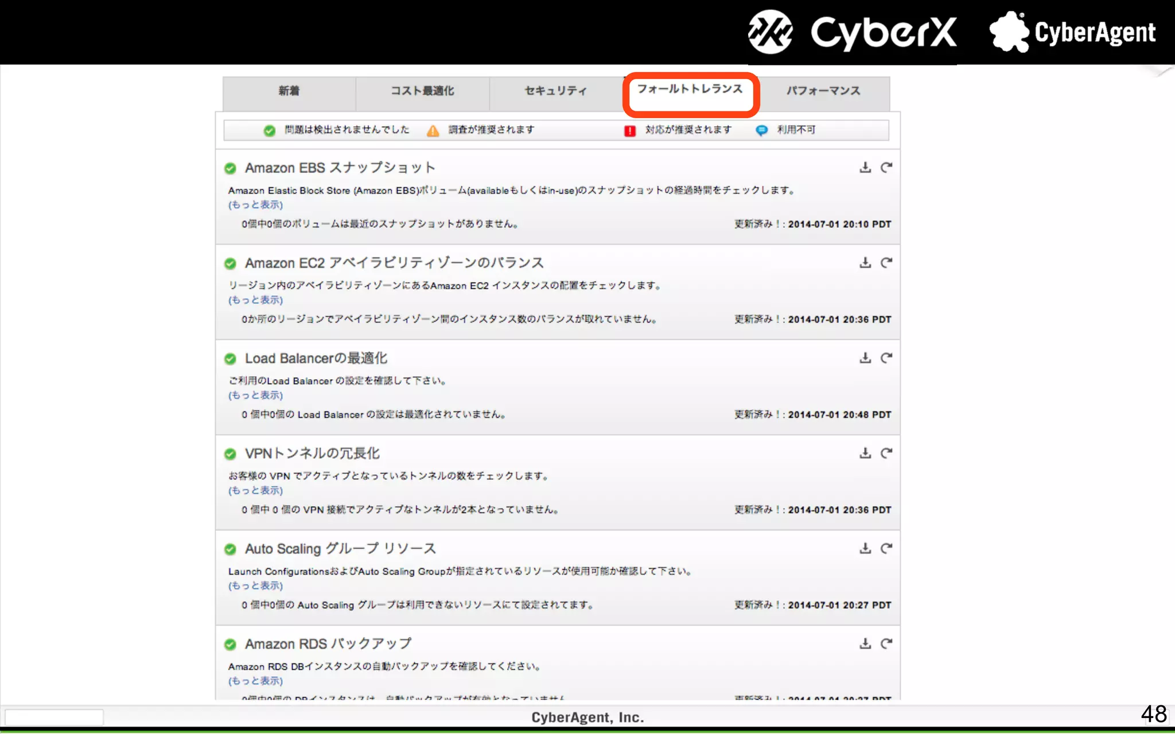
Task: Open the セキュリティ tab
Action: (x=555, y=91)
